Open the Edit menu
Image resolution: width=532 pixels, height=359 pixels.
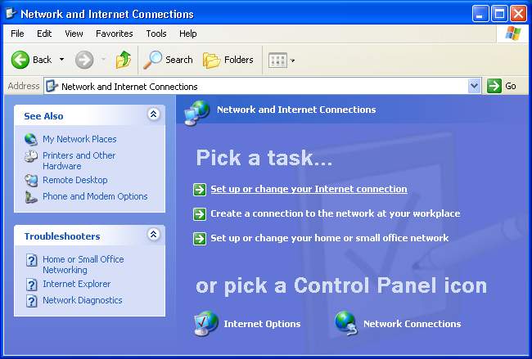pyautogui.click(x=44, y=34)
